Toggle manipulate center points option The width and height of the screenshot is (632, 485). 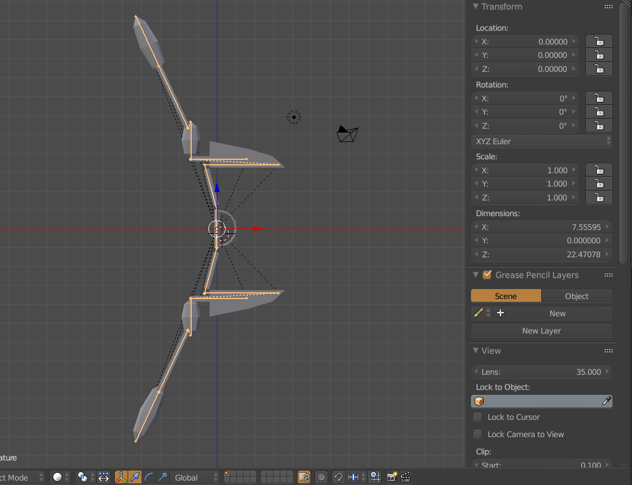tap(104, 477)
